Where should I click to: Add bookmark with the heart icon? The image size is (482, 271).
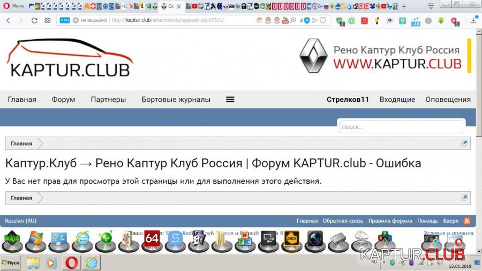(x=323, y=20)
